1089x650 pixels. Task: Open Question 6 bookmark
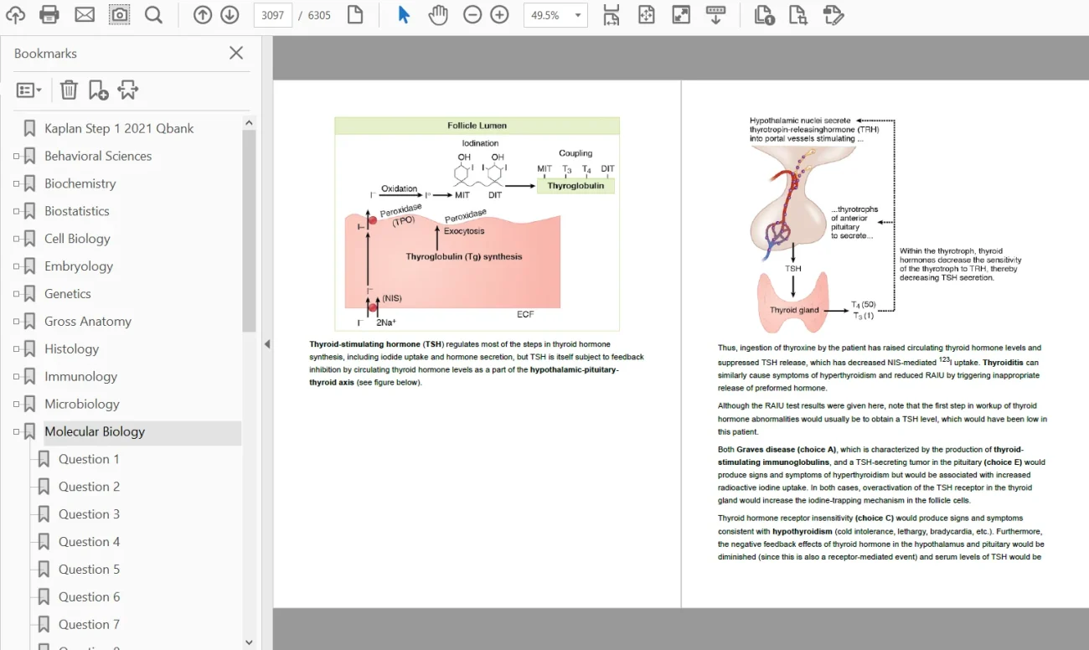click(89, 597)
